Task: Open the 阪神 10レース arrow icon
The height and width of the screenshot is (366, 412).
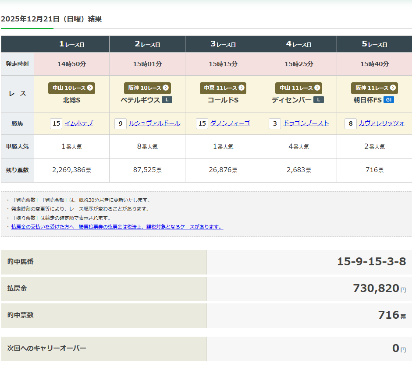Action: coord(166,88)
